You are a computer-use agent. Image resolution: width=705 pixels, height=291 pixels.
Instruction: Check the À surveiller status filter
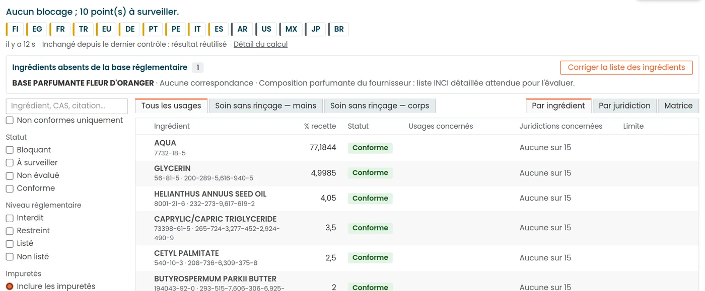(x=10, y=163)
